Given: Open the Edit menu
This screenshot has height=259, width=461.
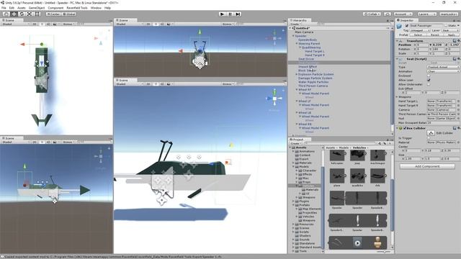Looking at the screenshot, I should (12, 8).
